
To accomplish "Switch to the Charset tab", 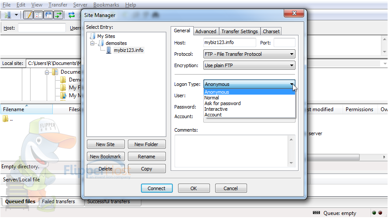I will tap(271, 31).
